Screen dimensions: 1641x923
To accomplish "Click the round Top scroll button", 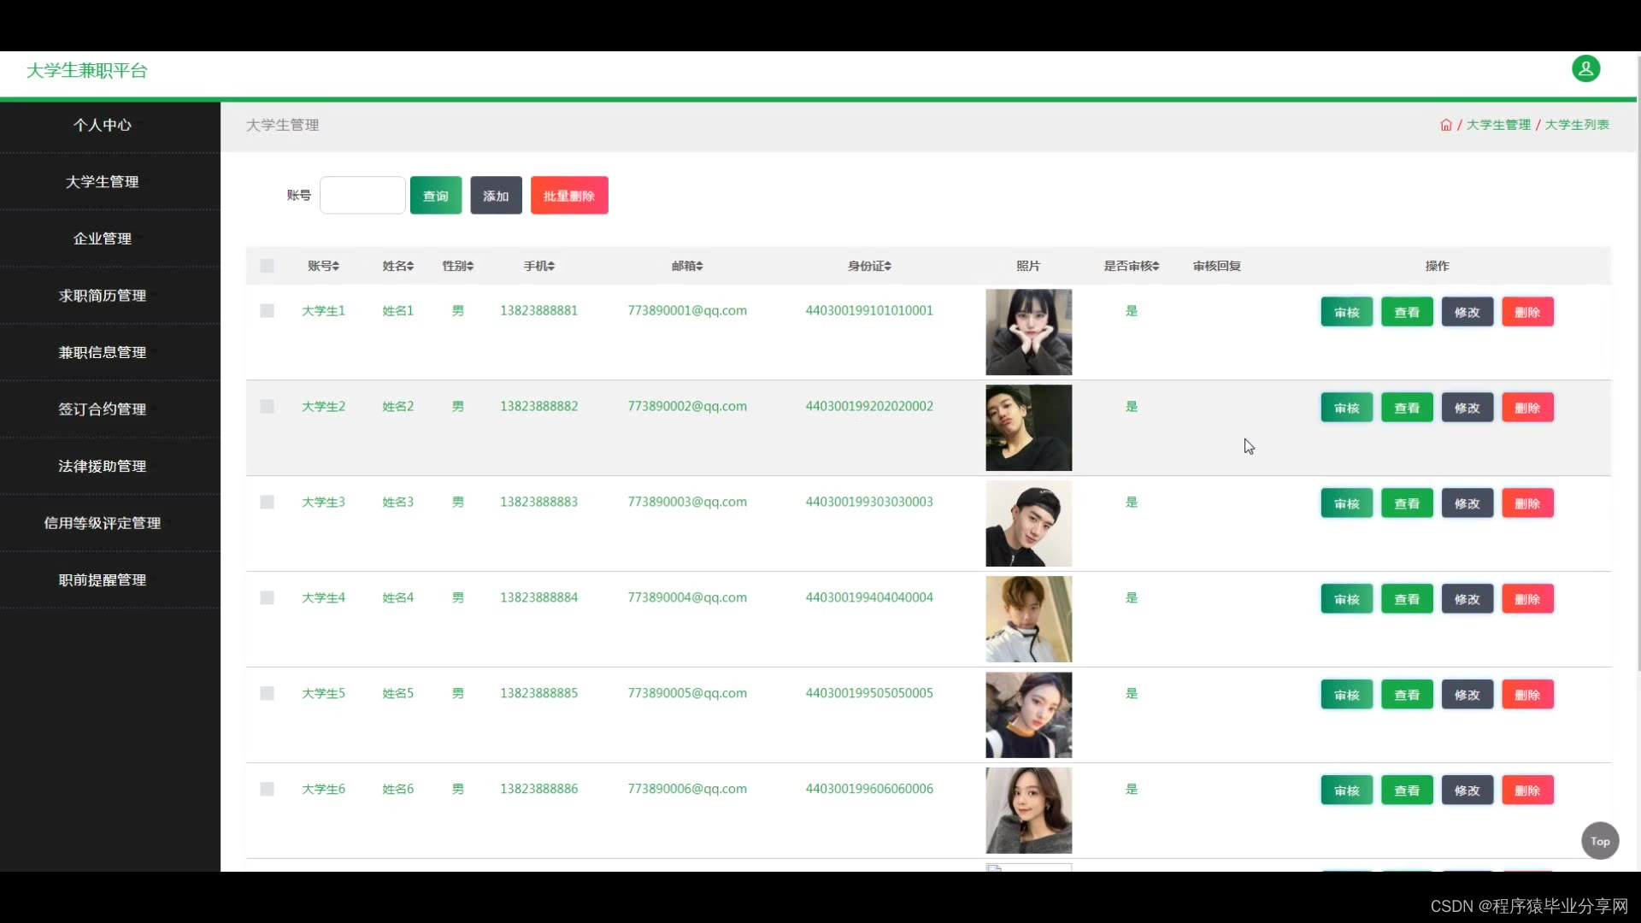I will pos(1599,841).
